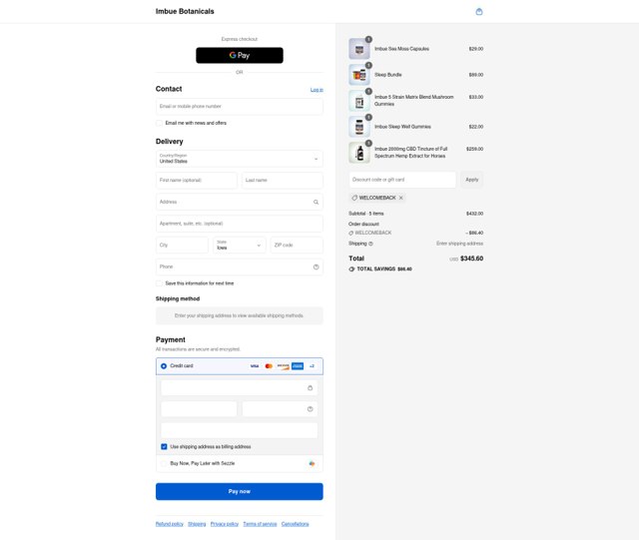Click the Sleep Well Gummies thumbnail
This screenshot has width=639, height=540.
point(359,127)
